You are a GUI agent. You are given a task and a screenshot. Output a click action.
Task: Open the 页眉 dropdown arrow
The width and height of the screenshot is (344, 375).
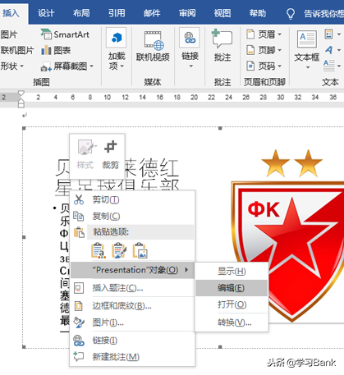click(279, 34)
